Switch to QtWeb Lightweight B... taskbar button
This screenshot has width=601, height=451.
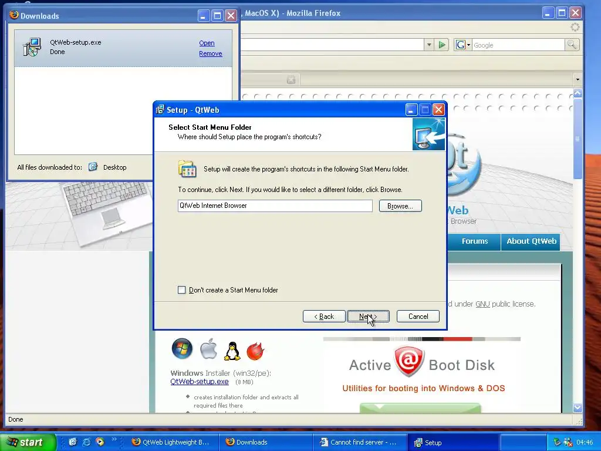pyautogui.click(x=171, y=442)
